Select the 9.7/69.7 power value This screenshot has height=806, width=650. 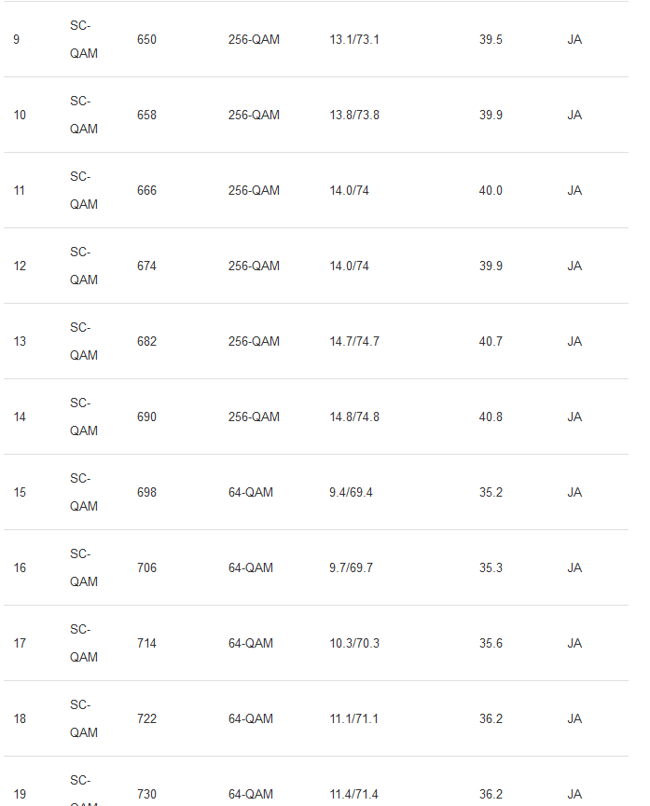tap(351, 568)
